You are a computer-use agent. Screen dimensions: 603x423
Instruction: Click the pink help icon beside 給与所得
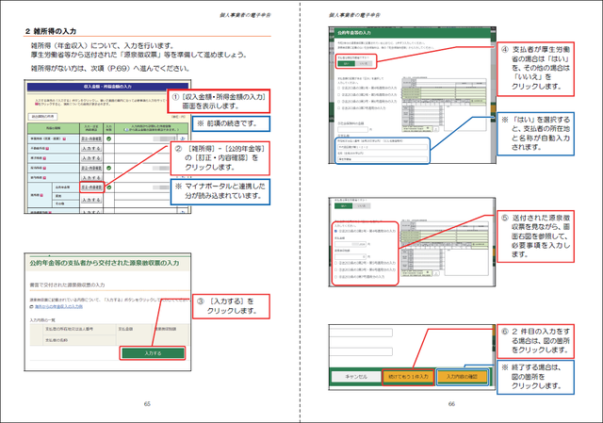[x=44, y=178]
